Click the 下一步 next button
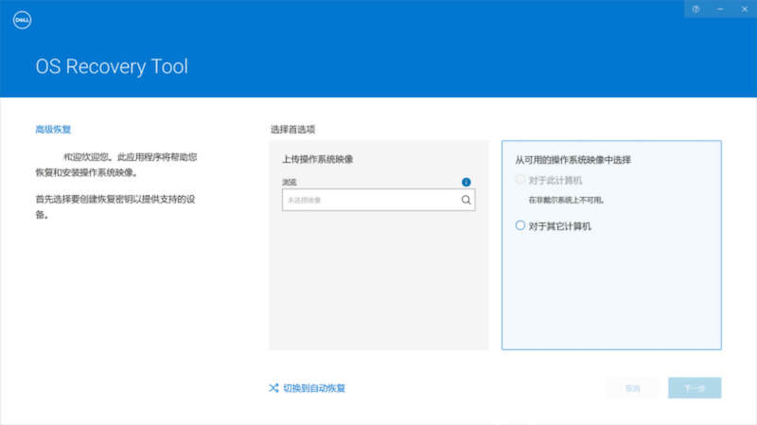 [x=695, y=388]
